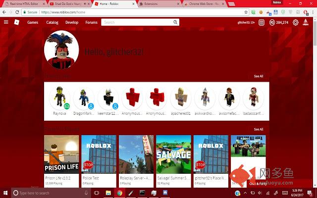Open the glitcher32: 13+ username link

pos(246,22)
